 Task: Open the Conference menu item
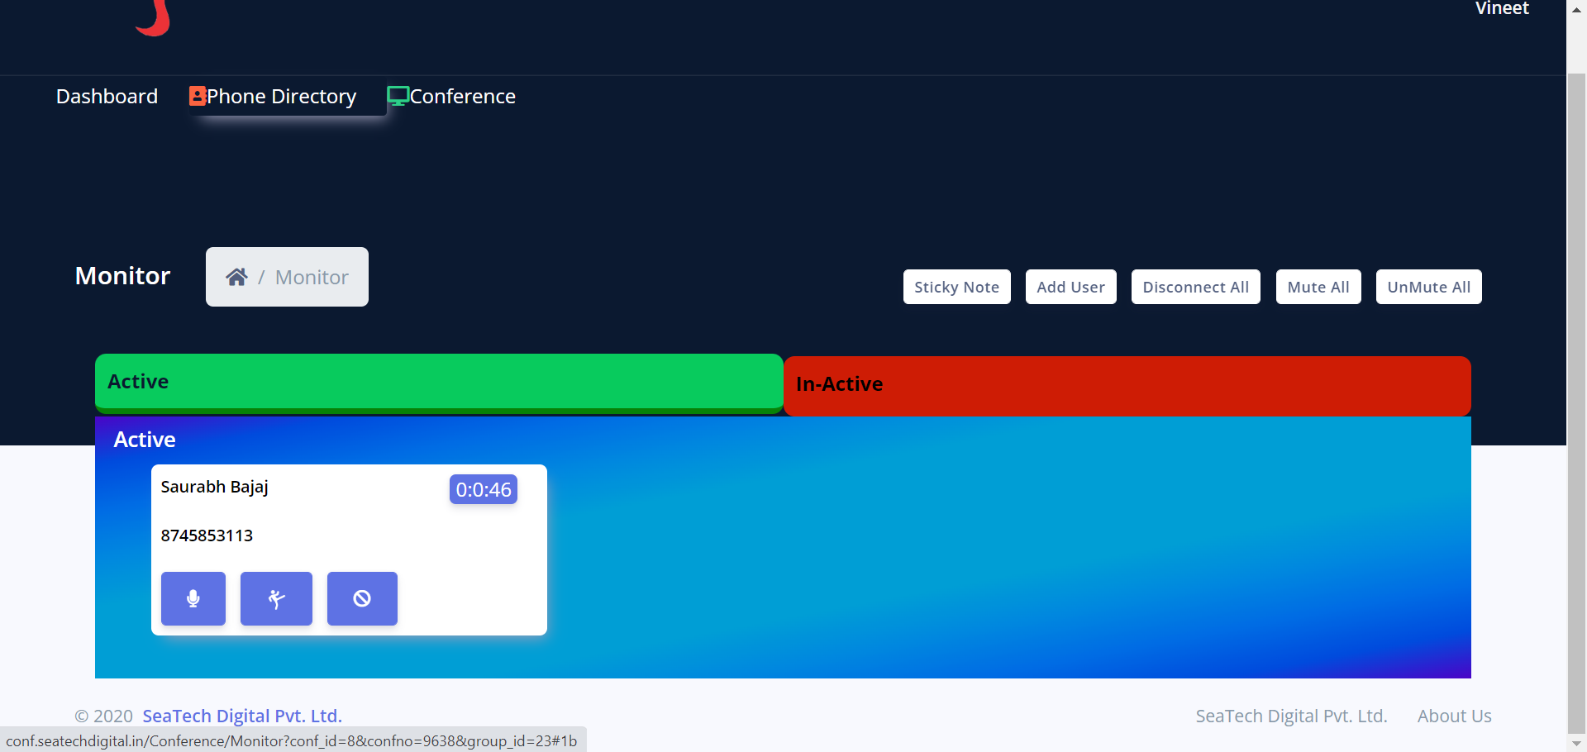click(452, 97)
